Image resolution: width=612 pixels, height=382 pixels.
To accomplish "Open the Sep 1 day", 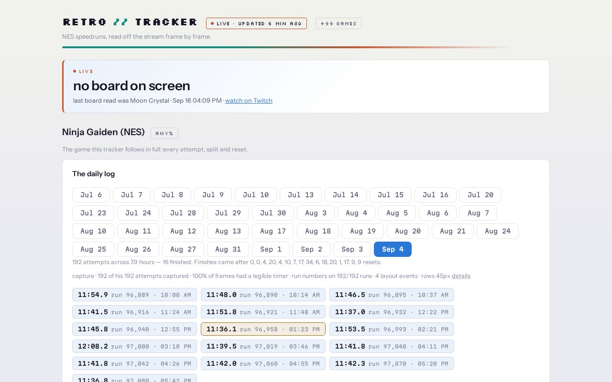I will coord(271,249).
